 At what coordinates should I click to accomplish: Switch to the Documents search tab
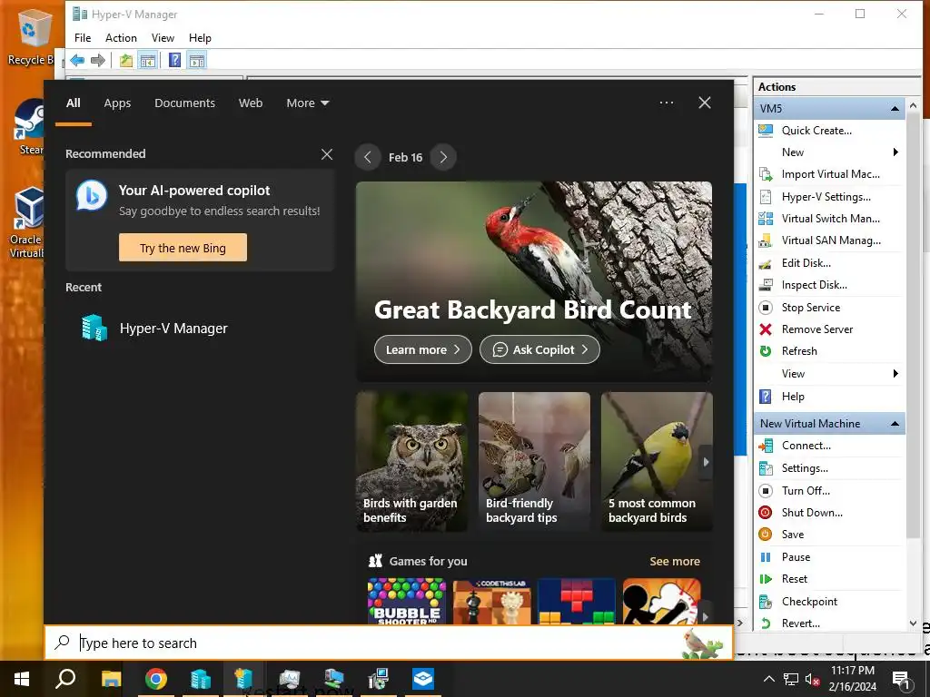point(184,103)
